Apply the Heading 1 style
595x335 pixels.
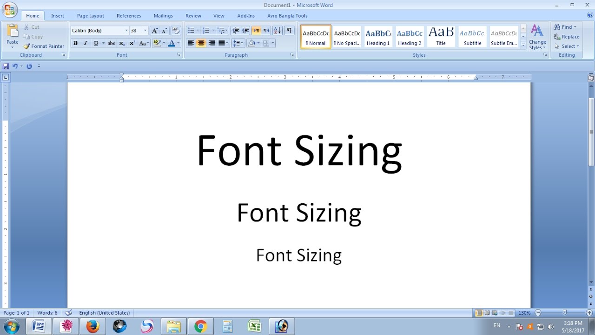click(x=378, y=37)
